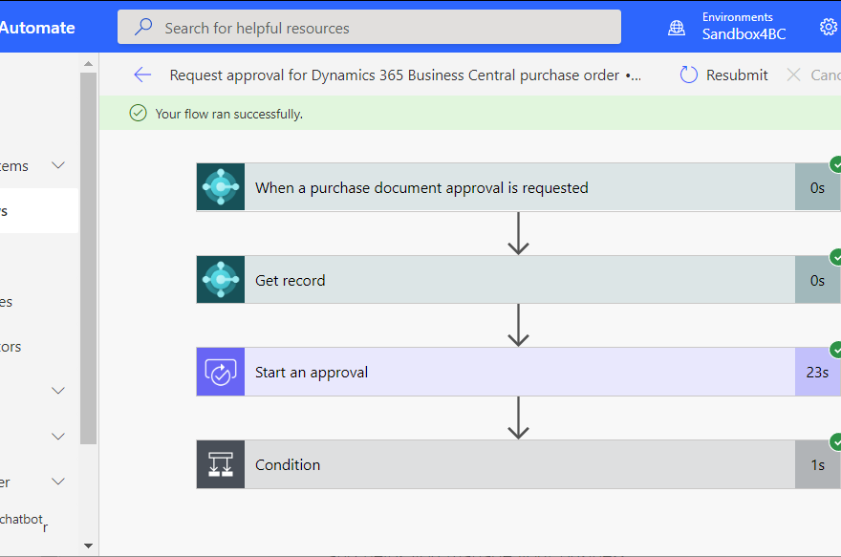The image size is (841, 557).
Task: Expand the Condition step
Action: point(518,464)
